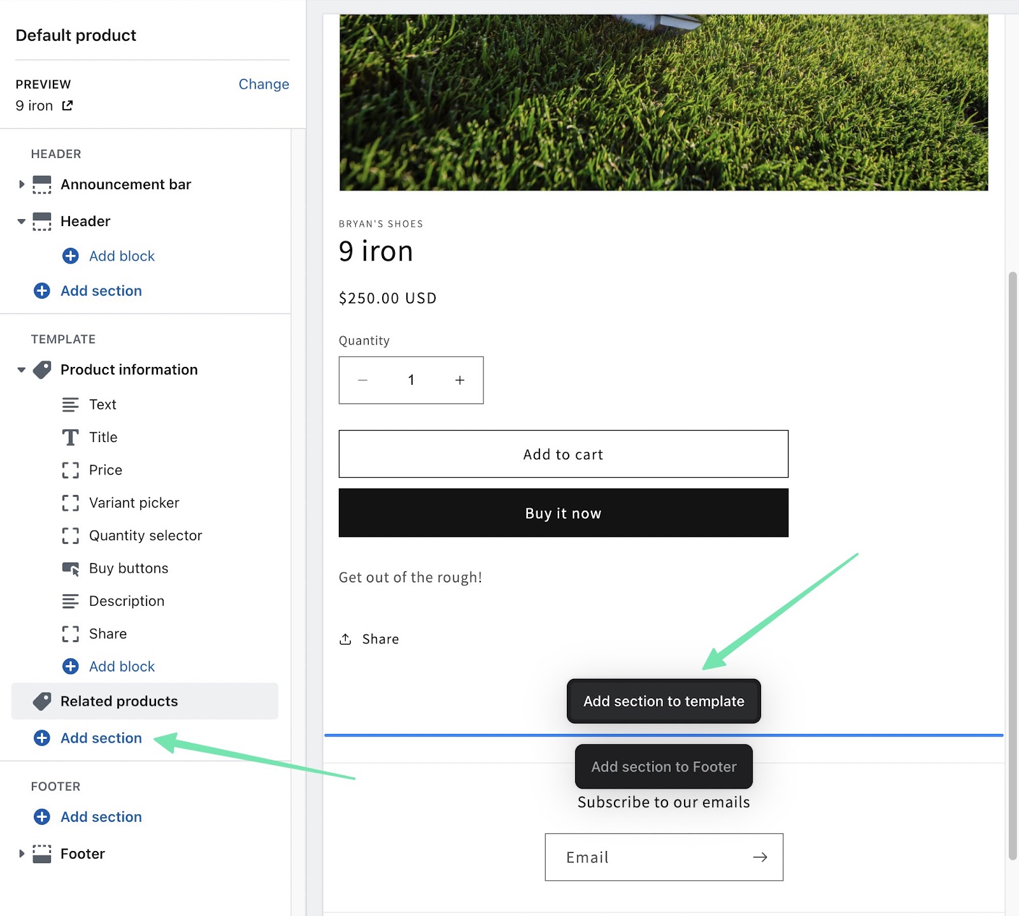
Task: Click Add section in the Template group
Action: click(x=101, y=738)
